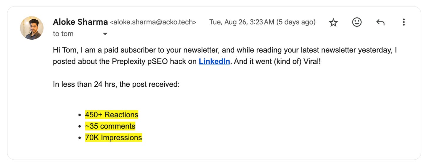Click the 'to tom' recipient text
The width and height of the screenshot is (428, 167).
click(x=63, y=34)
